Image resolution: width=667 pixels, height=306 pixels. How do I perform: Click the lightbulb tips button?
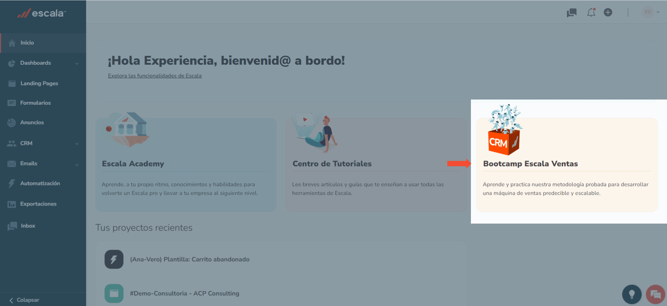(631, 294)
